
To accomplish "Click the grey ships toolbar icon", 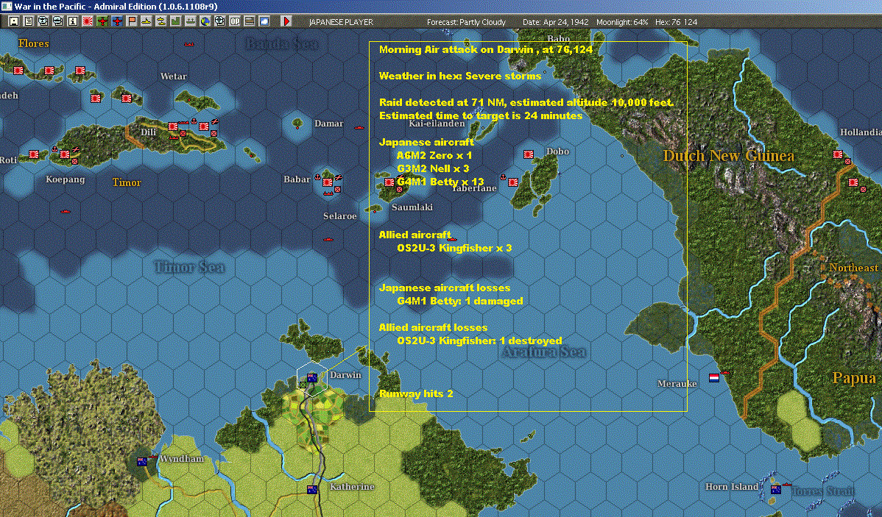I will pos(190,21).
